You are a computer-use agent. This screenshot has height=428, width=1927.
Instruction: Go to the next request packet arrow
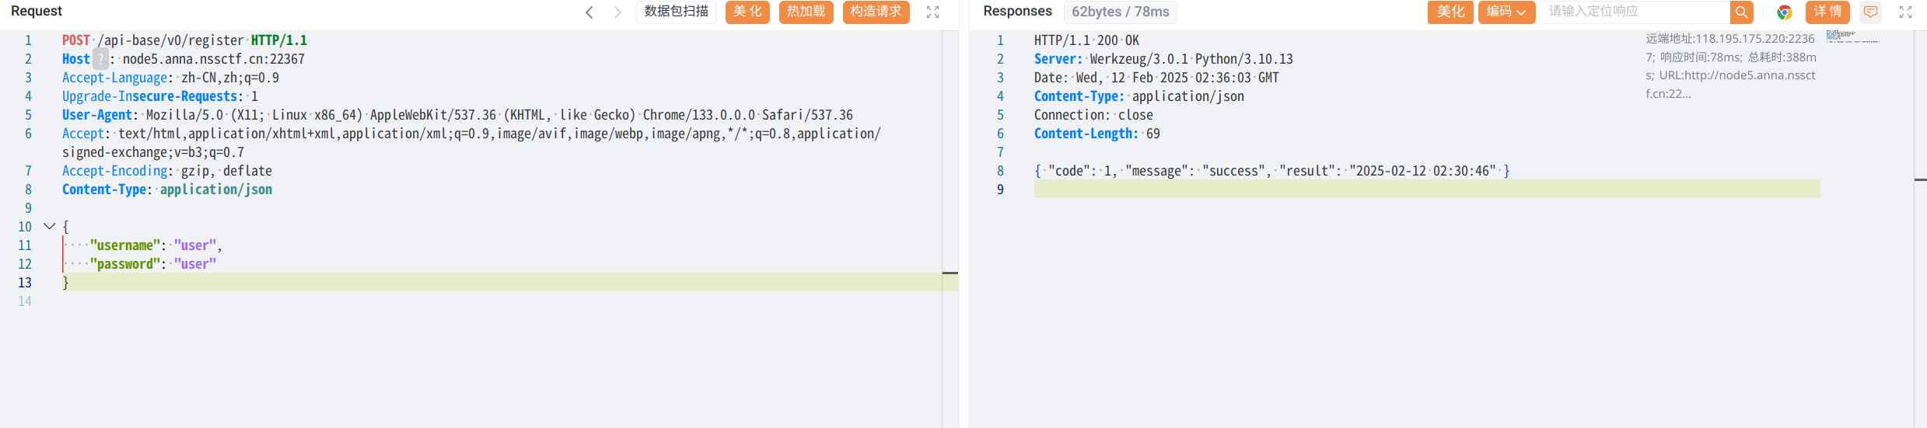point(617,12)
